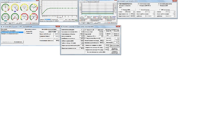The width and height of the screenshot is (219, 123).
Task: Click the red-rimmed gauge in bottom right corner
Action: click(34, 17)
